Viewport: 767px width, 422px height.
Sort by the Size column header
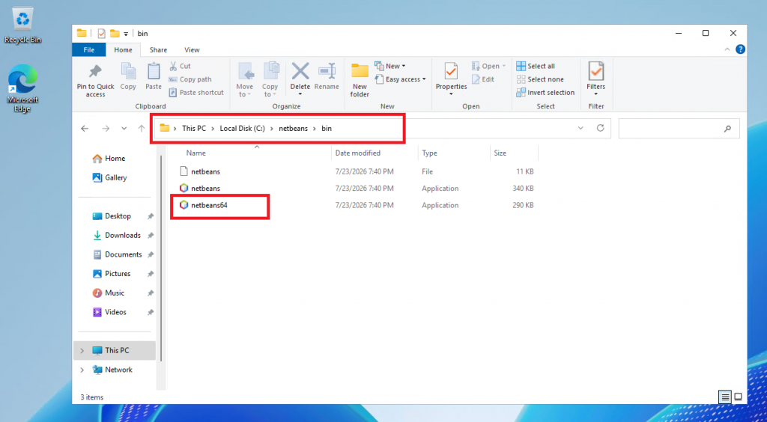tap(500, 153)
